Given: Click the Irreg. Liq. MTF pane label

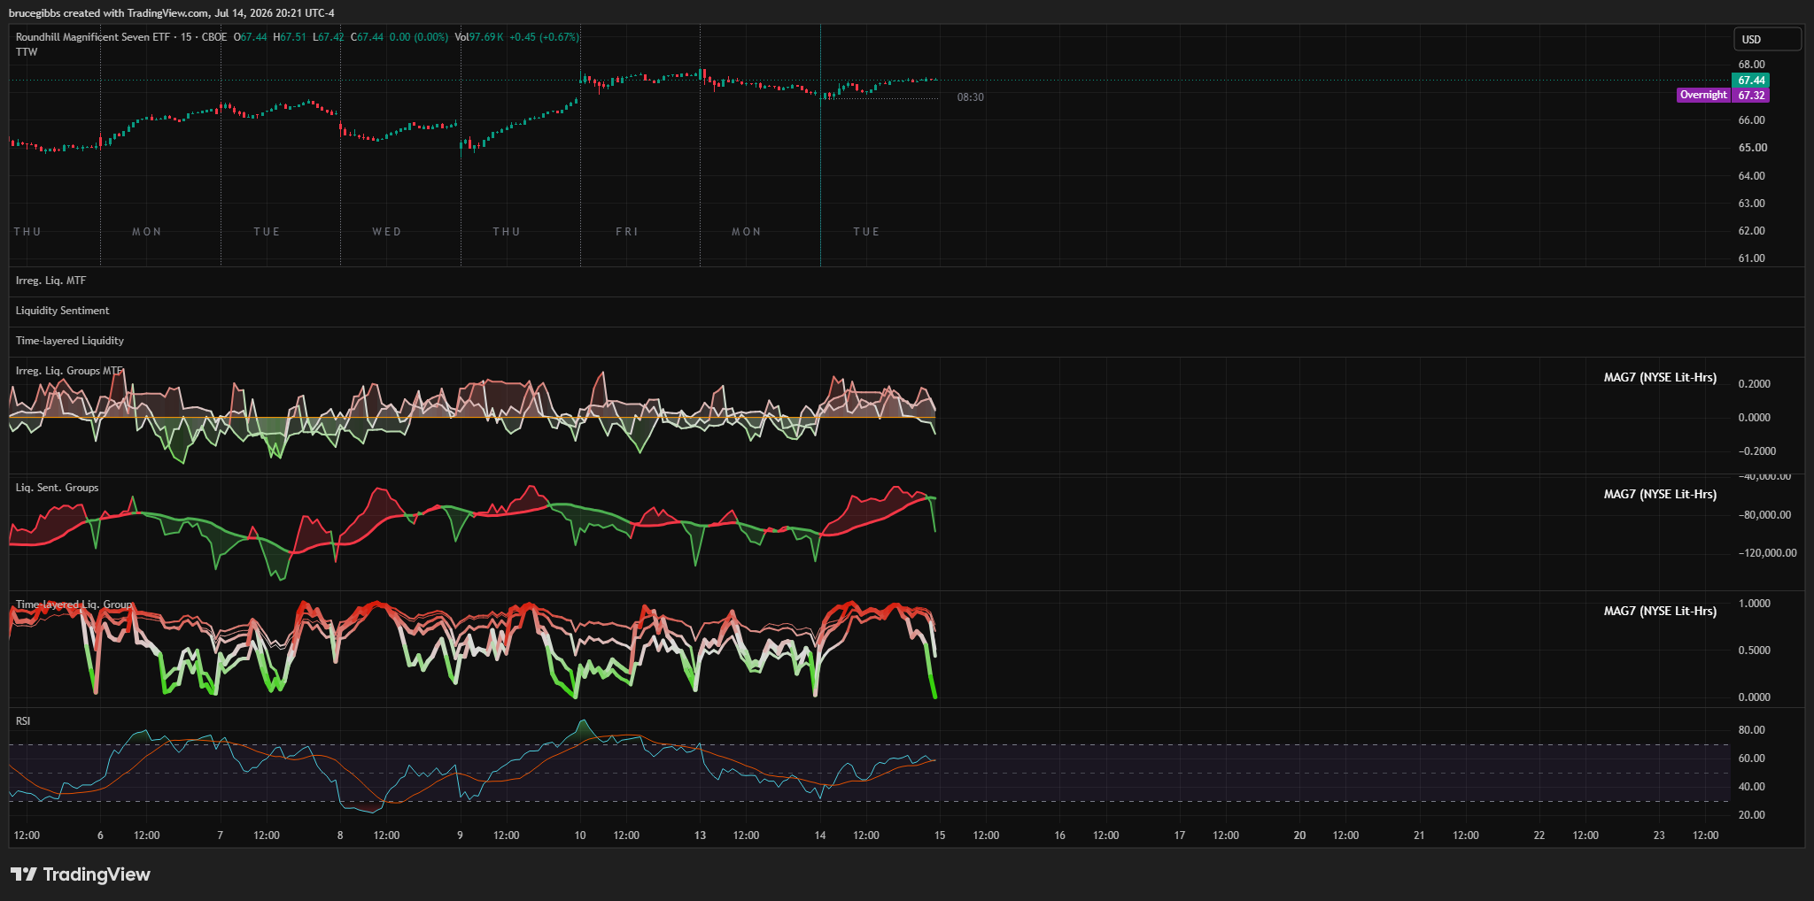Looking at the screenshot, I should click(x=50, y=281).
